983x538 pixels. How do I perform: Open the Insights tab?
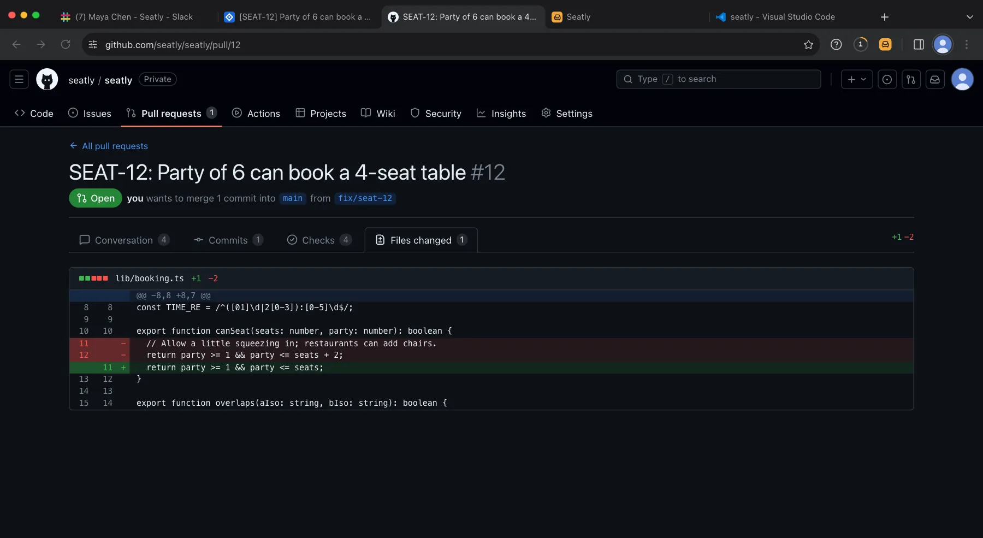pos(501,113)
